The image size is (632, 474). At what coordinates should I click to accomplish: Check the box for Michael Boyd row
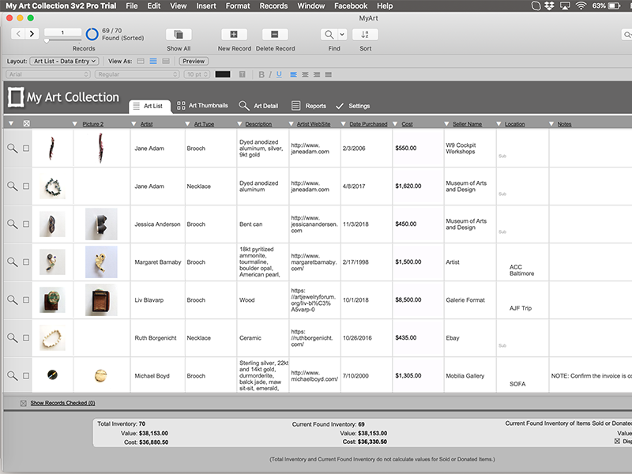click(x=26, y=376)
